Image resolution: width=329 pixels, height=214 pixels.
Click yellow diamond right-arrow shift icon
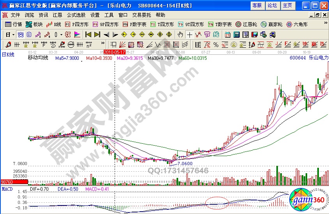(x=133, y=35)
